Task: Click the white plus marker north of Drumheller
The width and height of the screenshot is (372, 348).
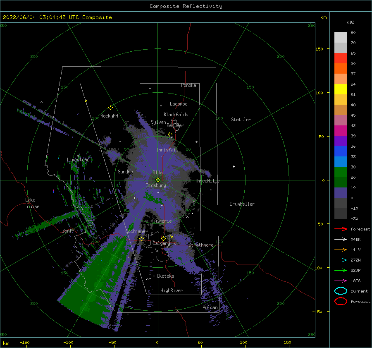Action: coord(234,166)
